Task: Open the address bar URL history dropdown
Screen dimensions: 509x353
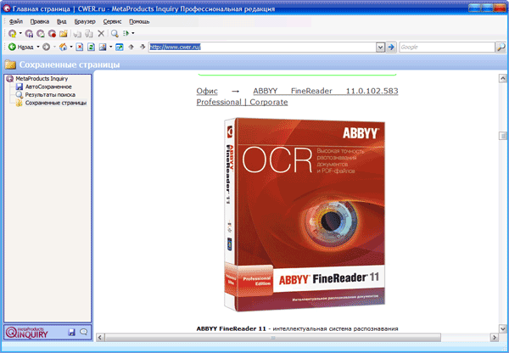Action: 380,47
